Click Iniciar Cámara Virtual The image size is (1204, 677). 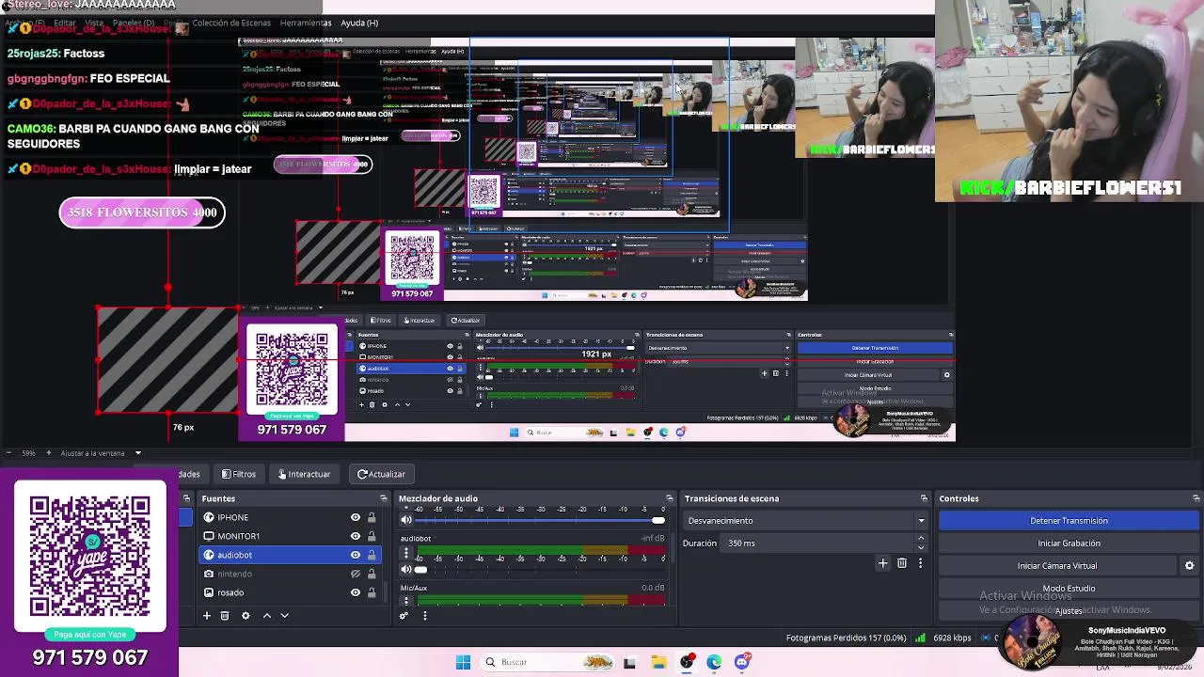(x=1057, y=566)
